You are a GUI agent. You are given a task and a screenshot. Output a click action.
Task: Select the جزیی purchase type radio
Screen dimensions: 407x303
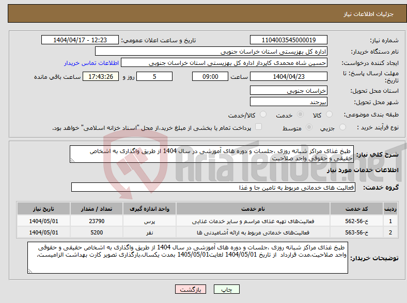click(x=342, y=127)
